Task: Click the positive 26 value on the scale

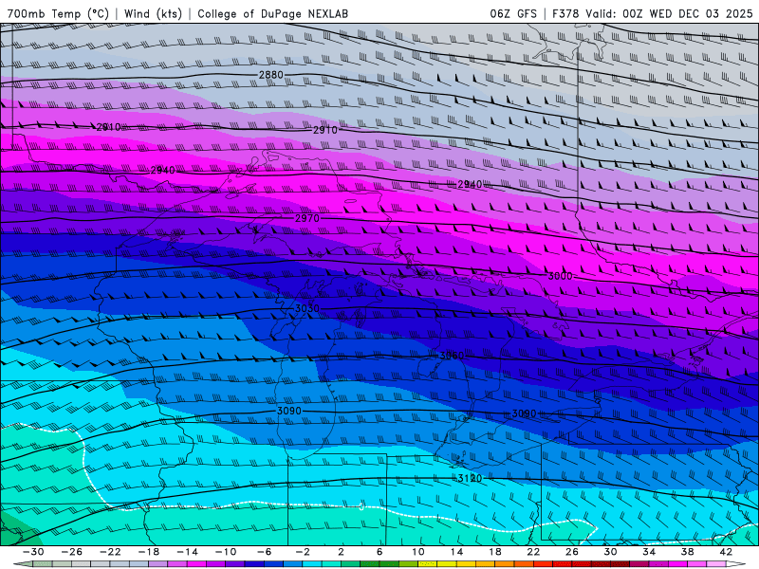Action: pyautogui.click(x=572, y=552)
